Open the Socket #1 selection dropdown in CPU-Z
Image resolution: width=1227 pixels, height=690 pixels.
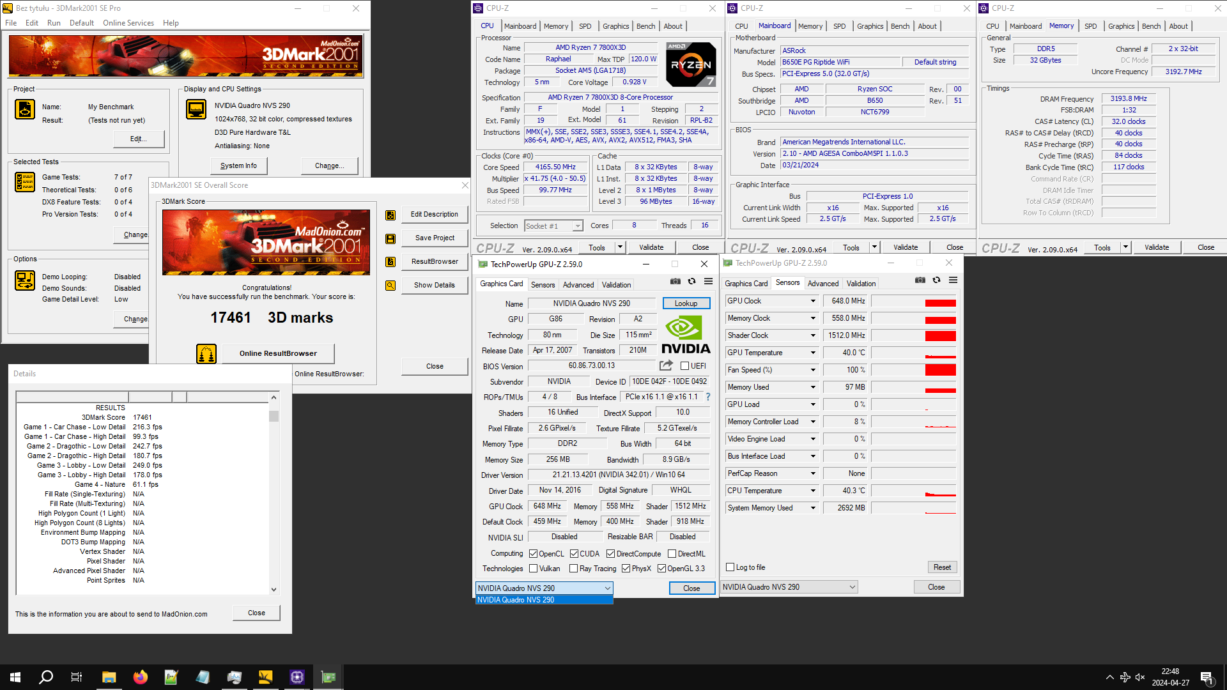click(x=553, y=226)
